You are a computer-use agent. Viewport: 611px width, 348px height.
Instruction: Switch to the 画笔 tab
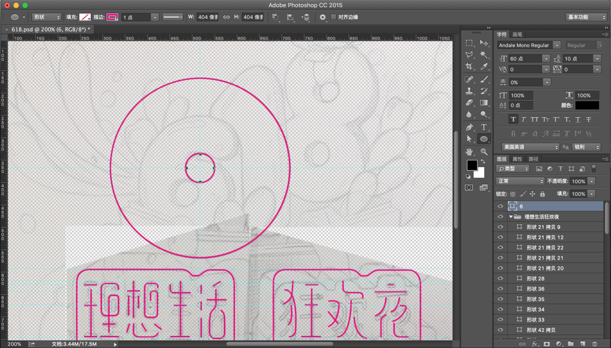(517, 35)
